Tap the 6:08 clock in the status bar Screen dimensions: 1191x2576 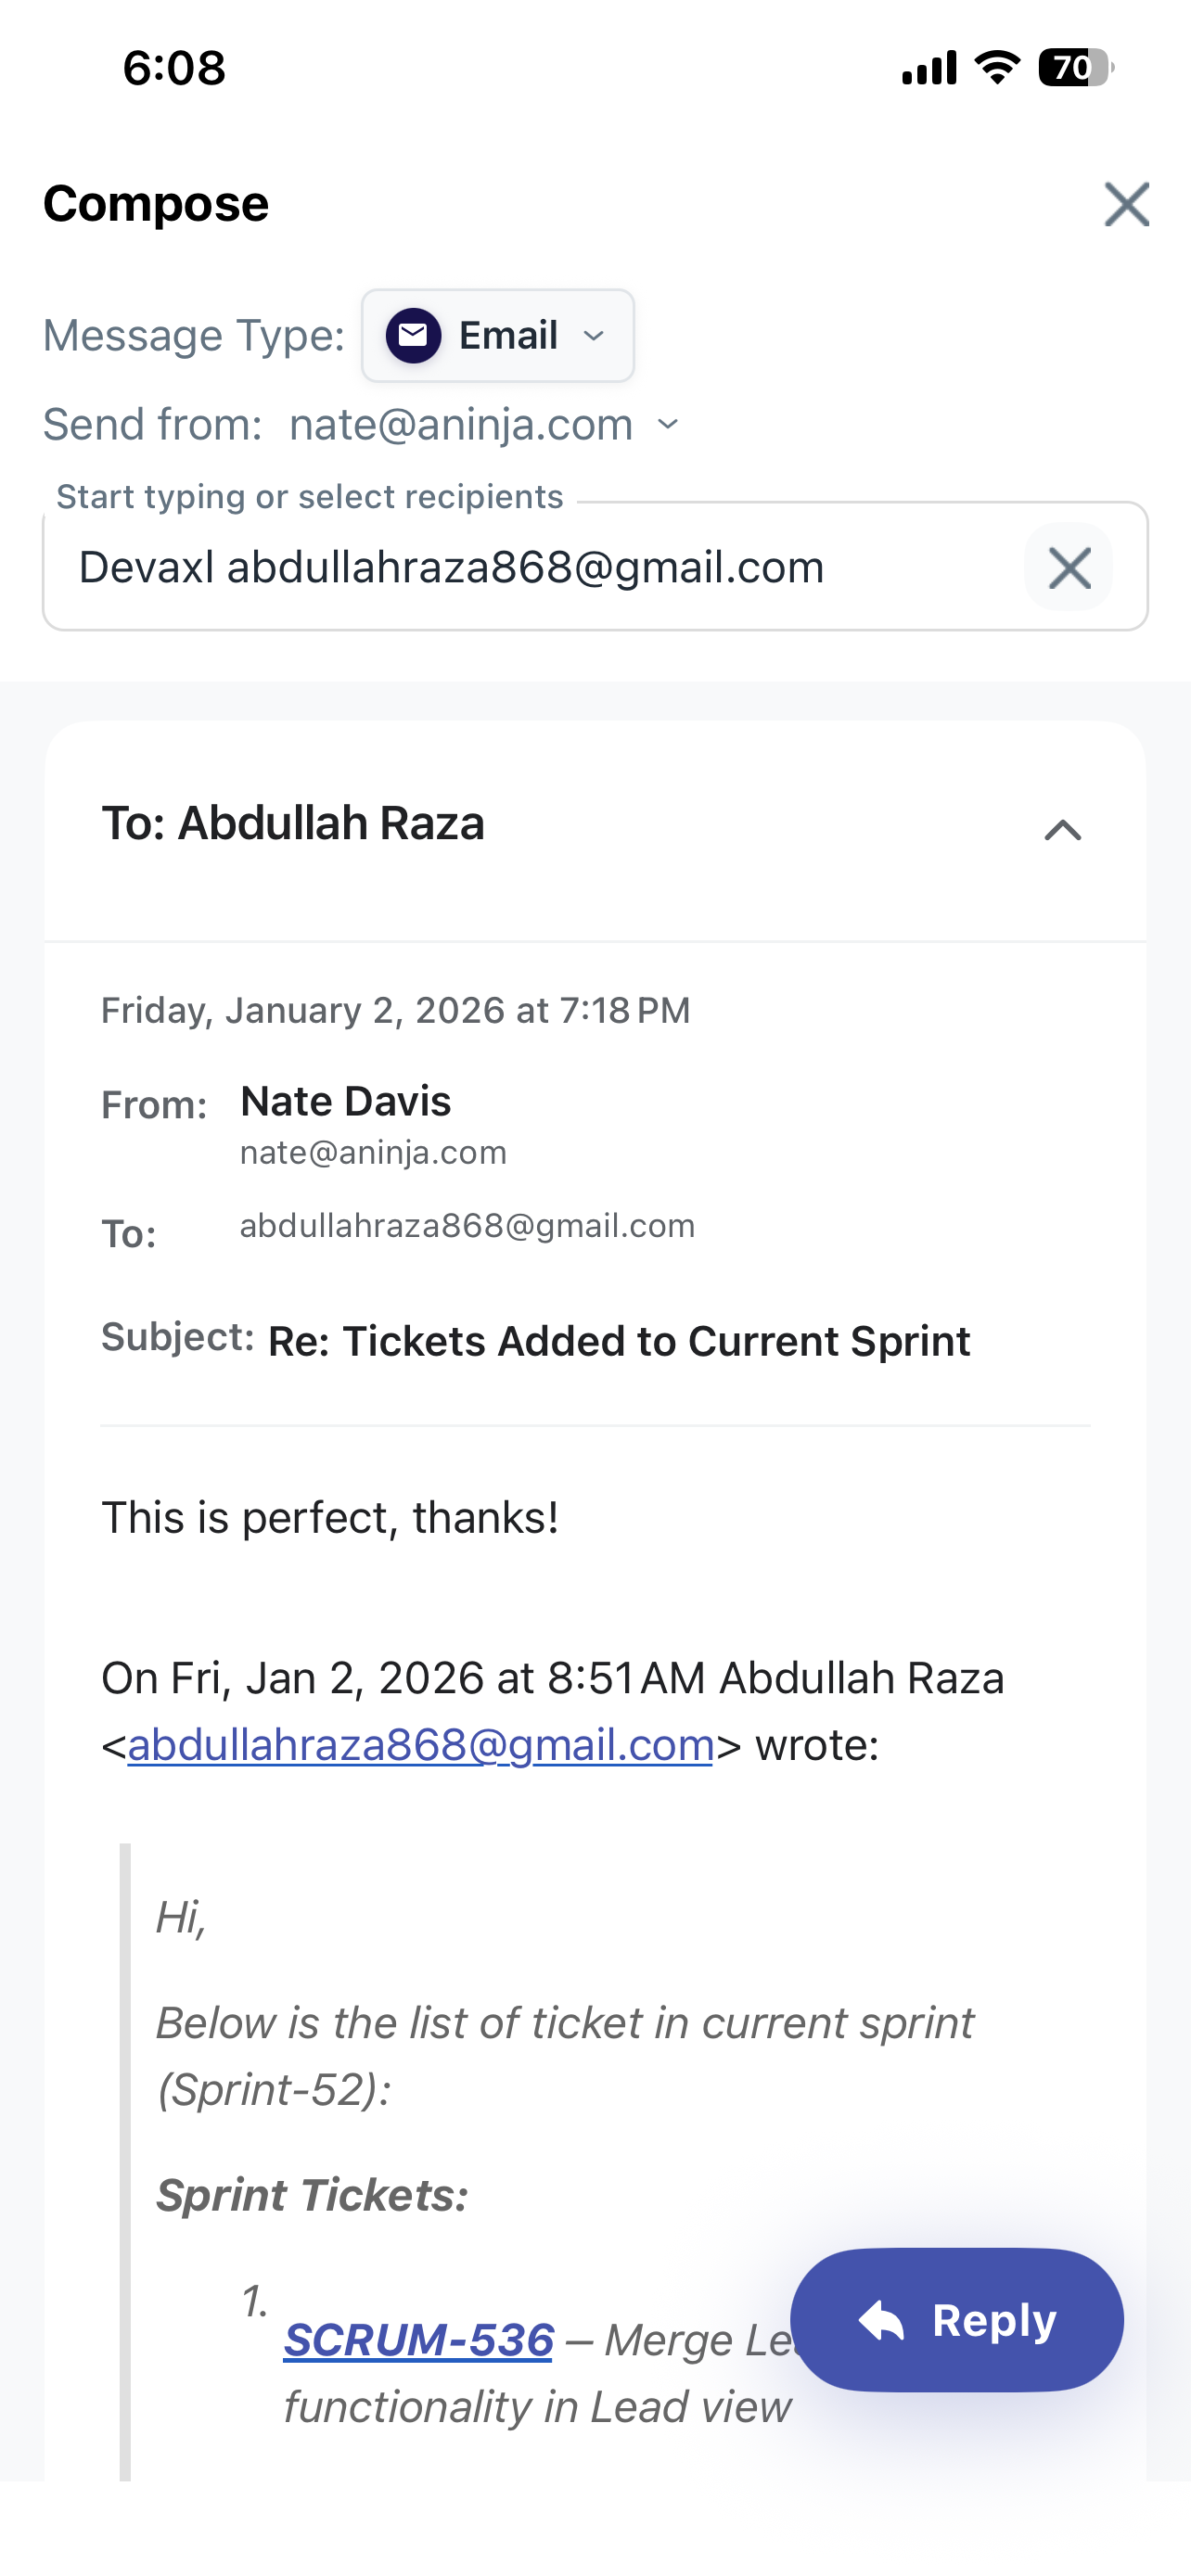pos(174,68)
